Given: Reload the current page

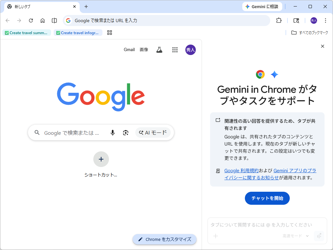Looking at the screenshot, I should [x=31, y=21].
